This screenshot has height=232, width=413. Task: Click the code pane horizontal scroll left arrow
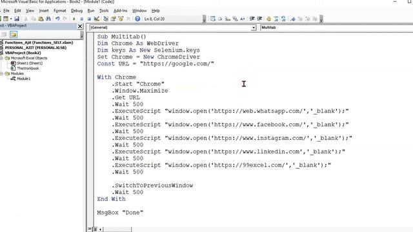click(x=101, y=229)
